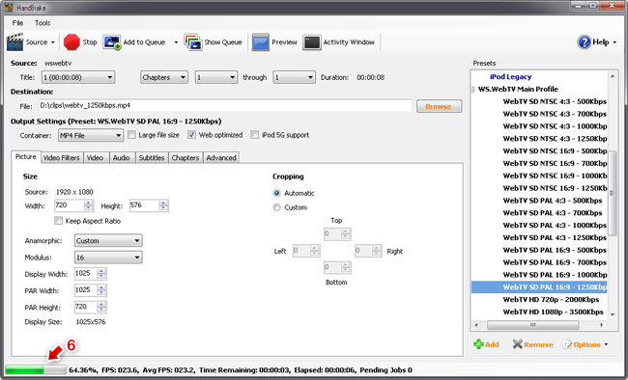Open the Container MP4 File dropdown
628x380 pixels.
tap(91, 136)
